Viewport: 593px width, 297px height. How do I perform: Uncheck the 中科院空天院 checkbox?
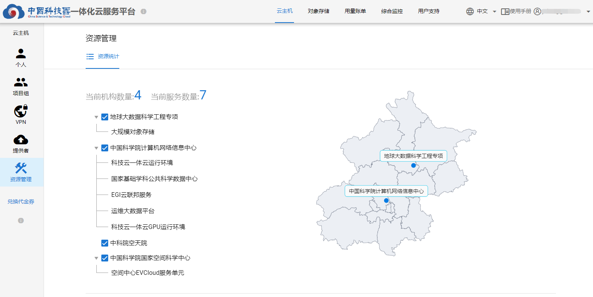[105, 243]
